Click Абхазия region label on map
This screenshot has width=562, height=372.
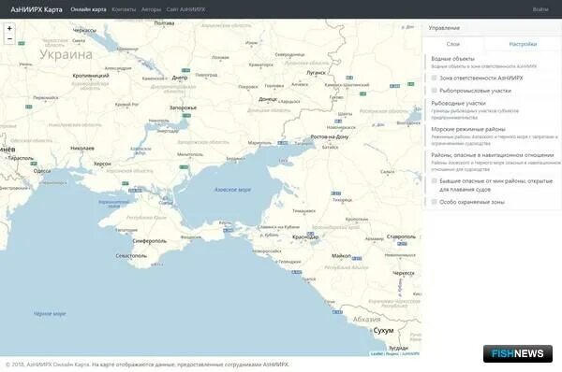(366, 319)
